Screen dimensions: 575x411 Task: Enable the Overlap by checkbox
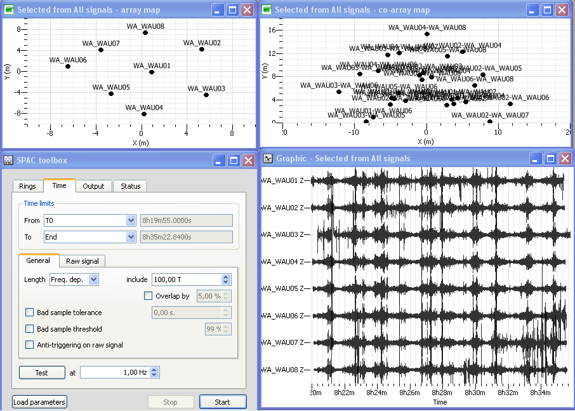coord(149,296)
